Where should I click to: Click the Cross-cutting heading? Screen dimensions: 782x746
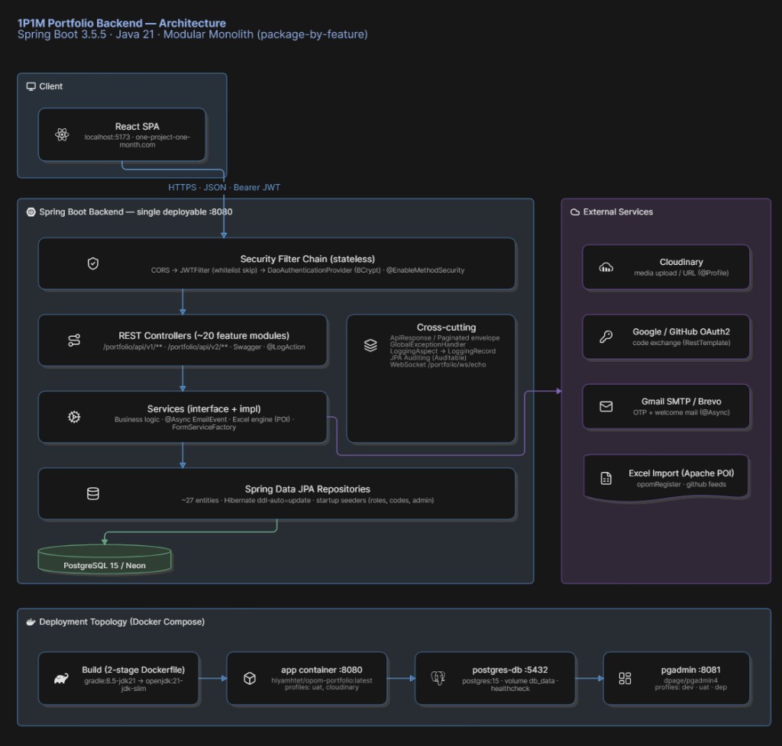pyautogui.click(x=446, y=327)
